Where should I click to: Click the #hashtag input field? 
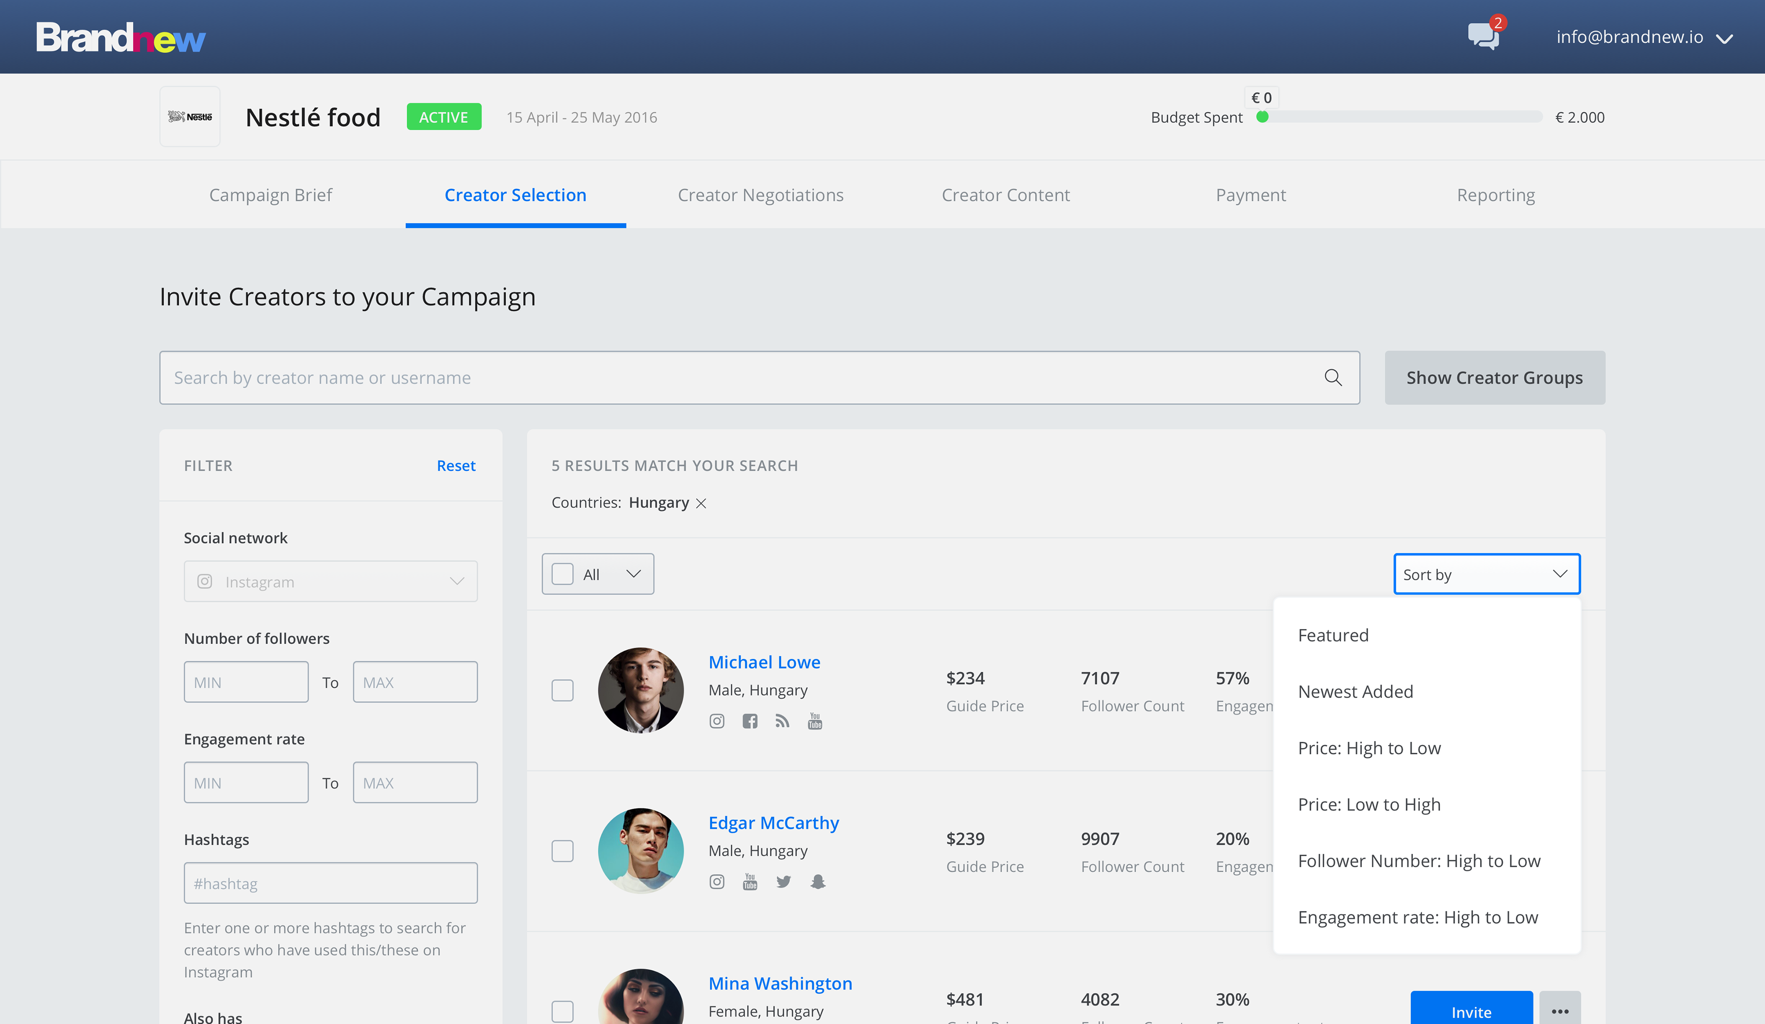[x=330, y=883]
